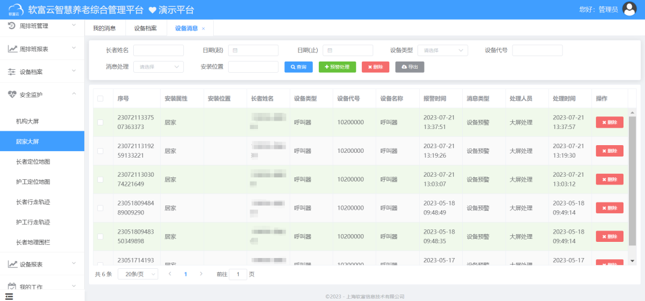Switch to the 我的消息 tab
This screenshot has width=645, height=301.
point(104,29)
